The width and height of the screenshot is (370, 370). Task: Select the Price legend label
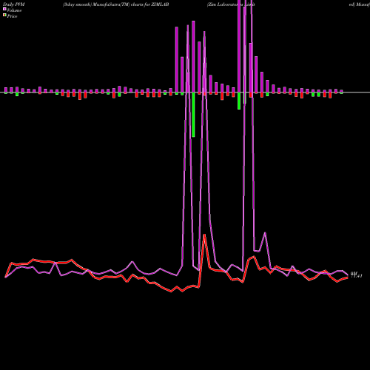pos(12,16)
